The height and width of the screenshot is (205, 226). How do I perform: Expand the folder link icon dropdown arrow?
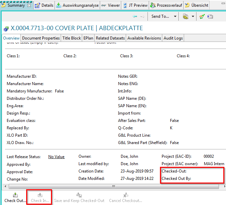[193, 16]
